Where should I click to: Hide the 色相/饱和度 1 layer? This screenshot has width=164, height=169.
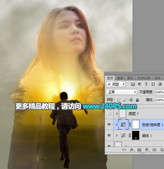pos(109,124)
